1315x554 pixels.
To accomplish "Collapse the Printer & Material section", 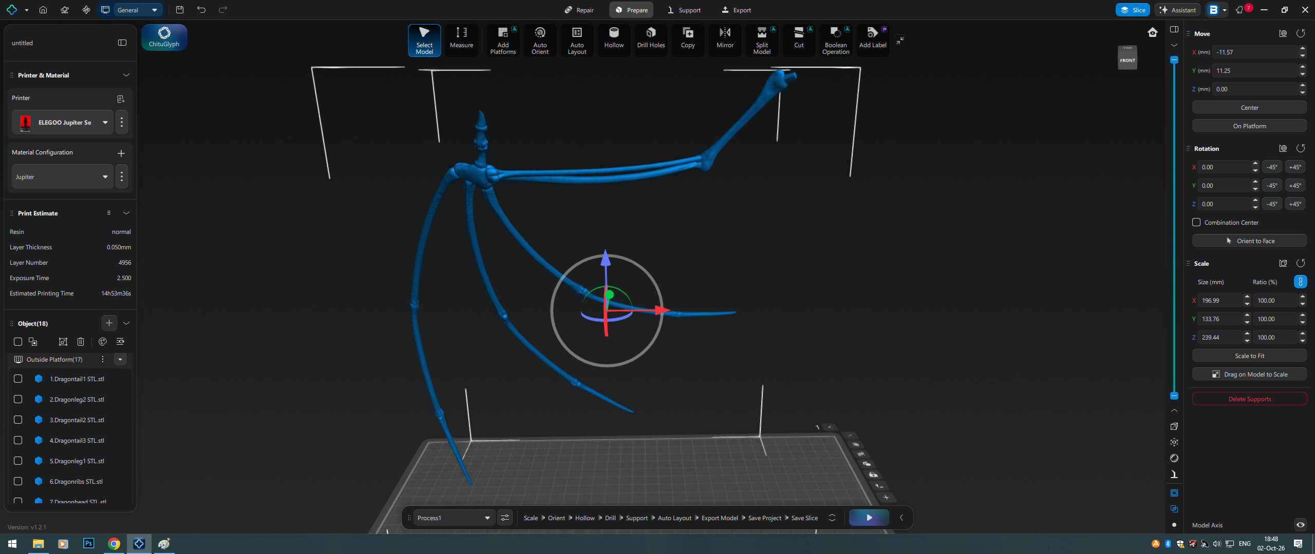I will coord(126,75).
